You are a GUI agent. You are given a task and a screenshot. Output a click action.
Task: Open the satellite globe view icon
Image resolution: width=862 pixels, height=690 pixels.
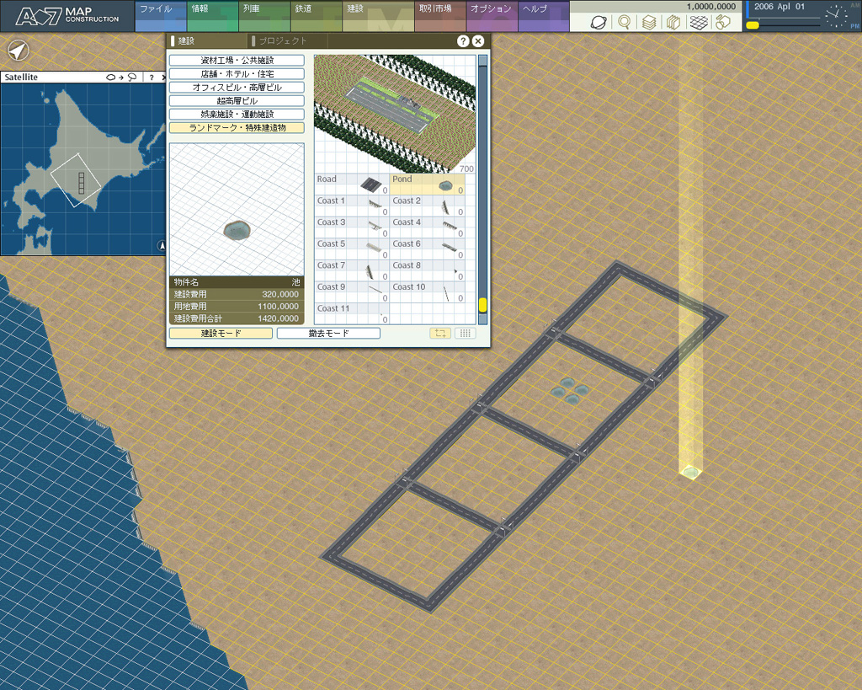click(599, 22)
